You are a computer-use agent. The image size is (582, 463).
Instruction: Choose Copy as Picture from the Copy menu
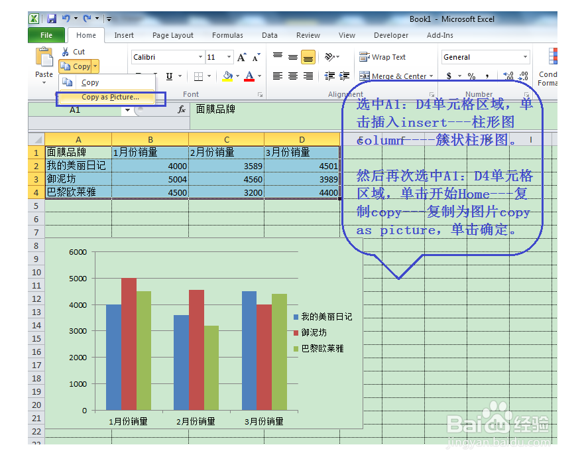tap(110, 98)
